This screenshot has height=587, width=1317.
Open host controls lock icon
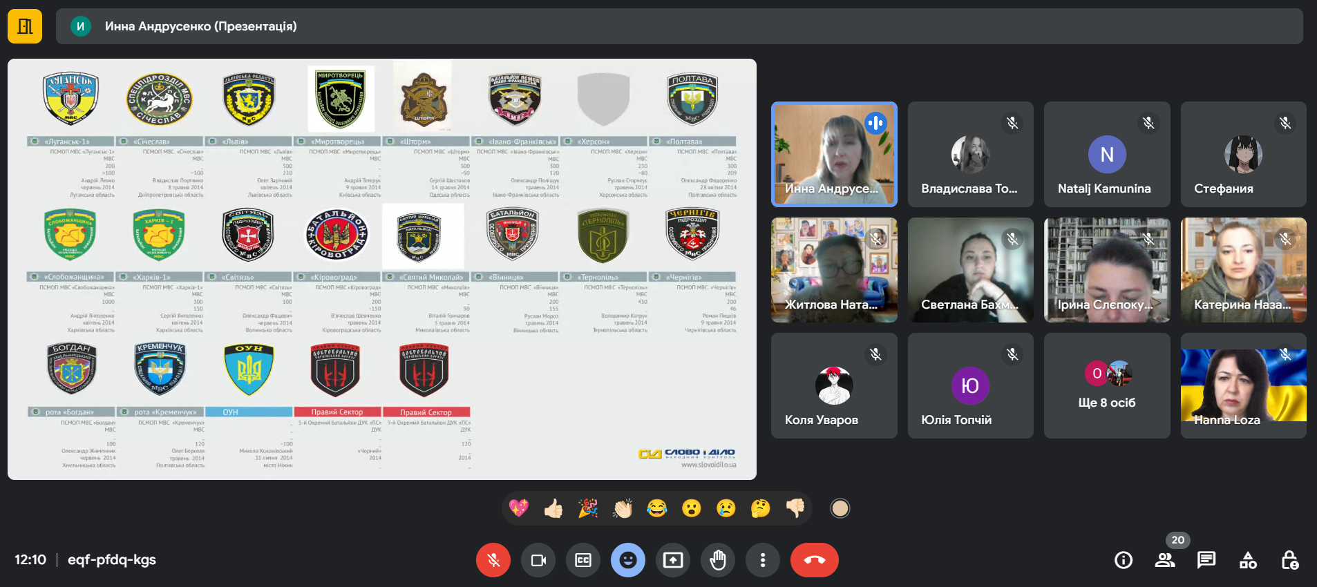click(x=1289, y=560)
